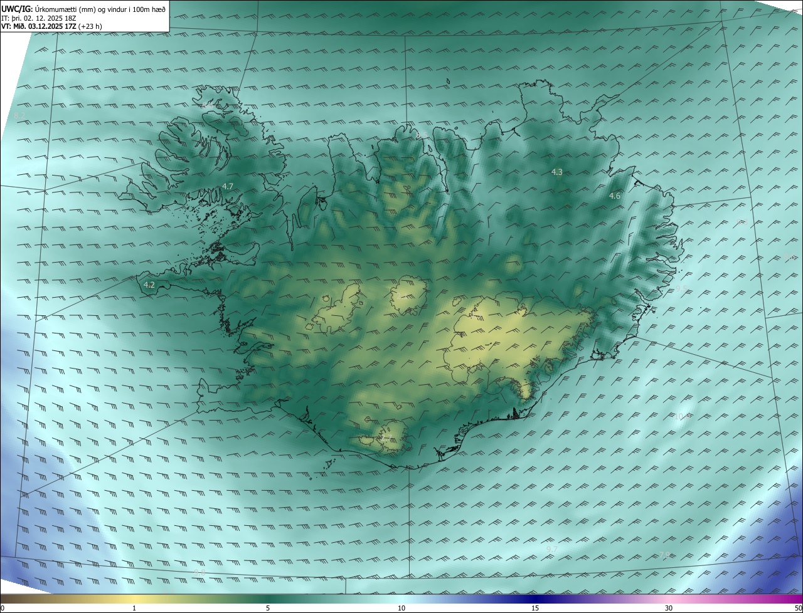Click the 9.5 value off the east coast

pos(681,288)
